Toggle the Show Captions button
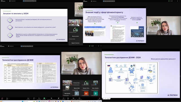 73,98
